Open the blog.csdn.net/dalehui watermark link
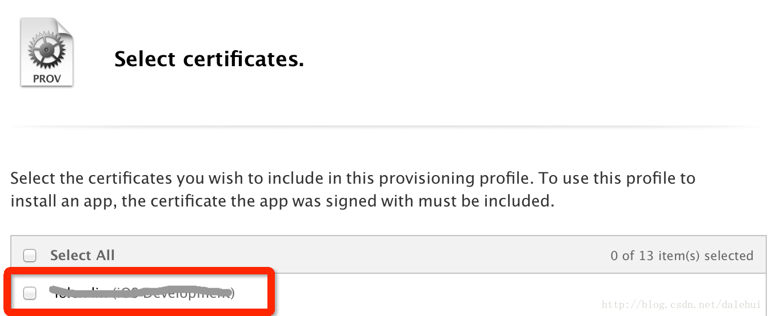The image size is (768, 316). [681, 305]
